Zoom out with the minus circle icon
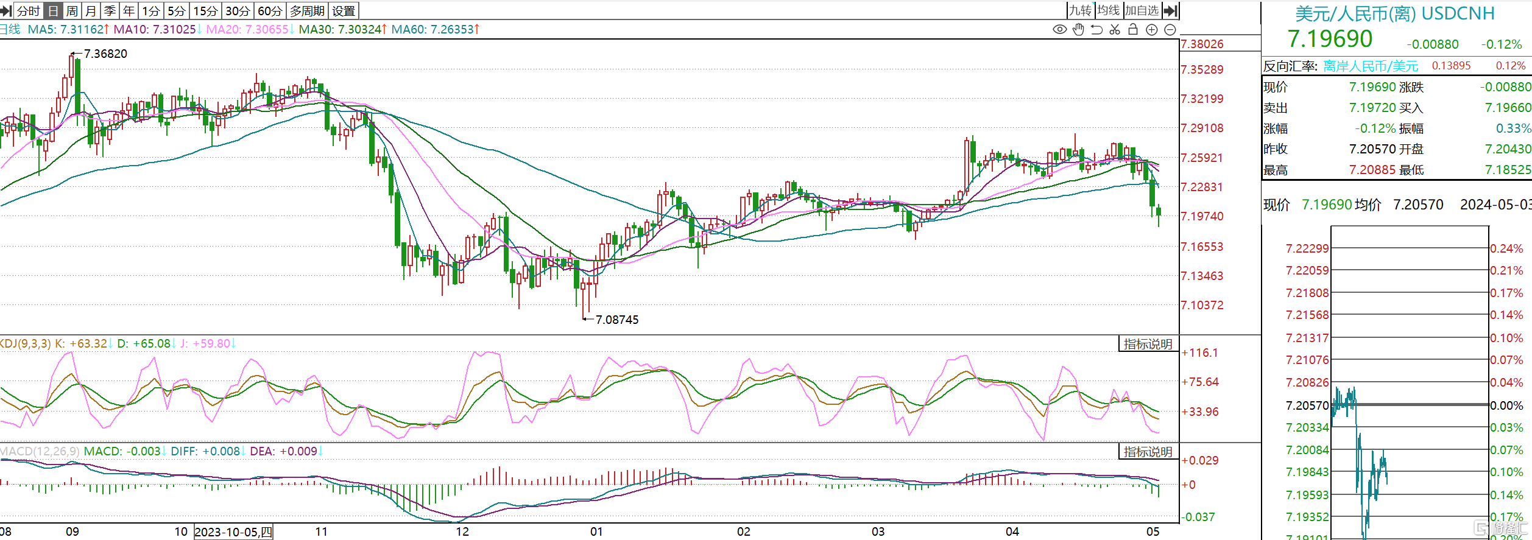 pos(1170,29)
